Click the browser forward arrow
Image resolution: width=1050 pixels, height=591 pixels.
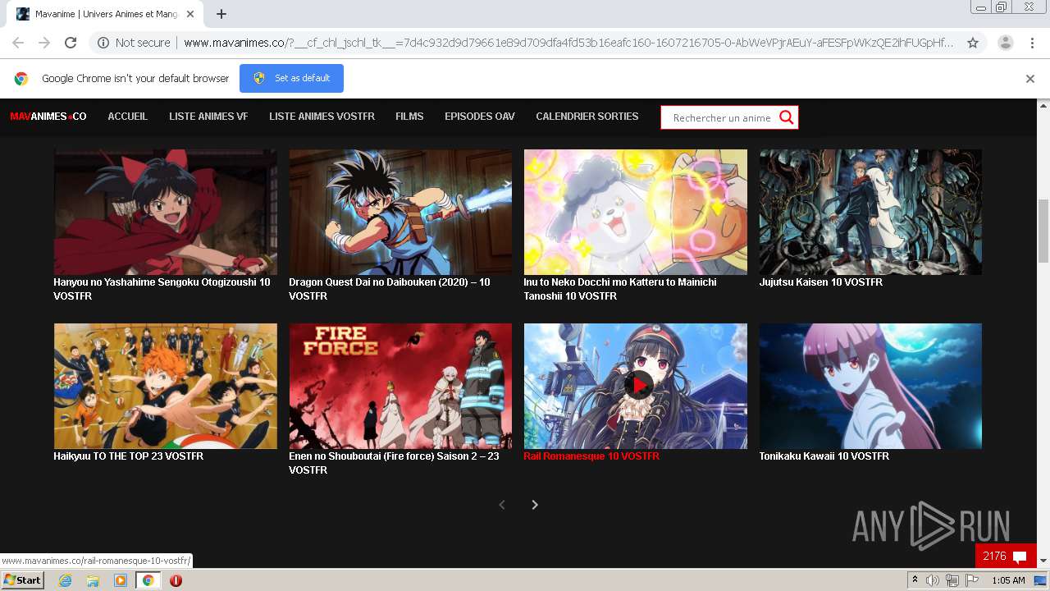click(44, 43)
